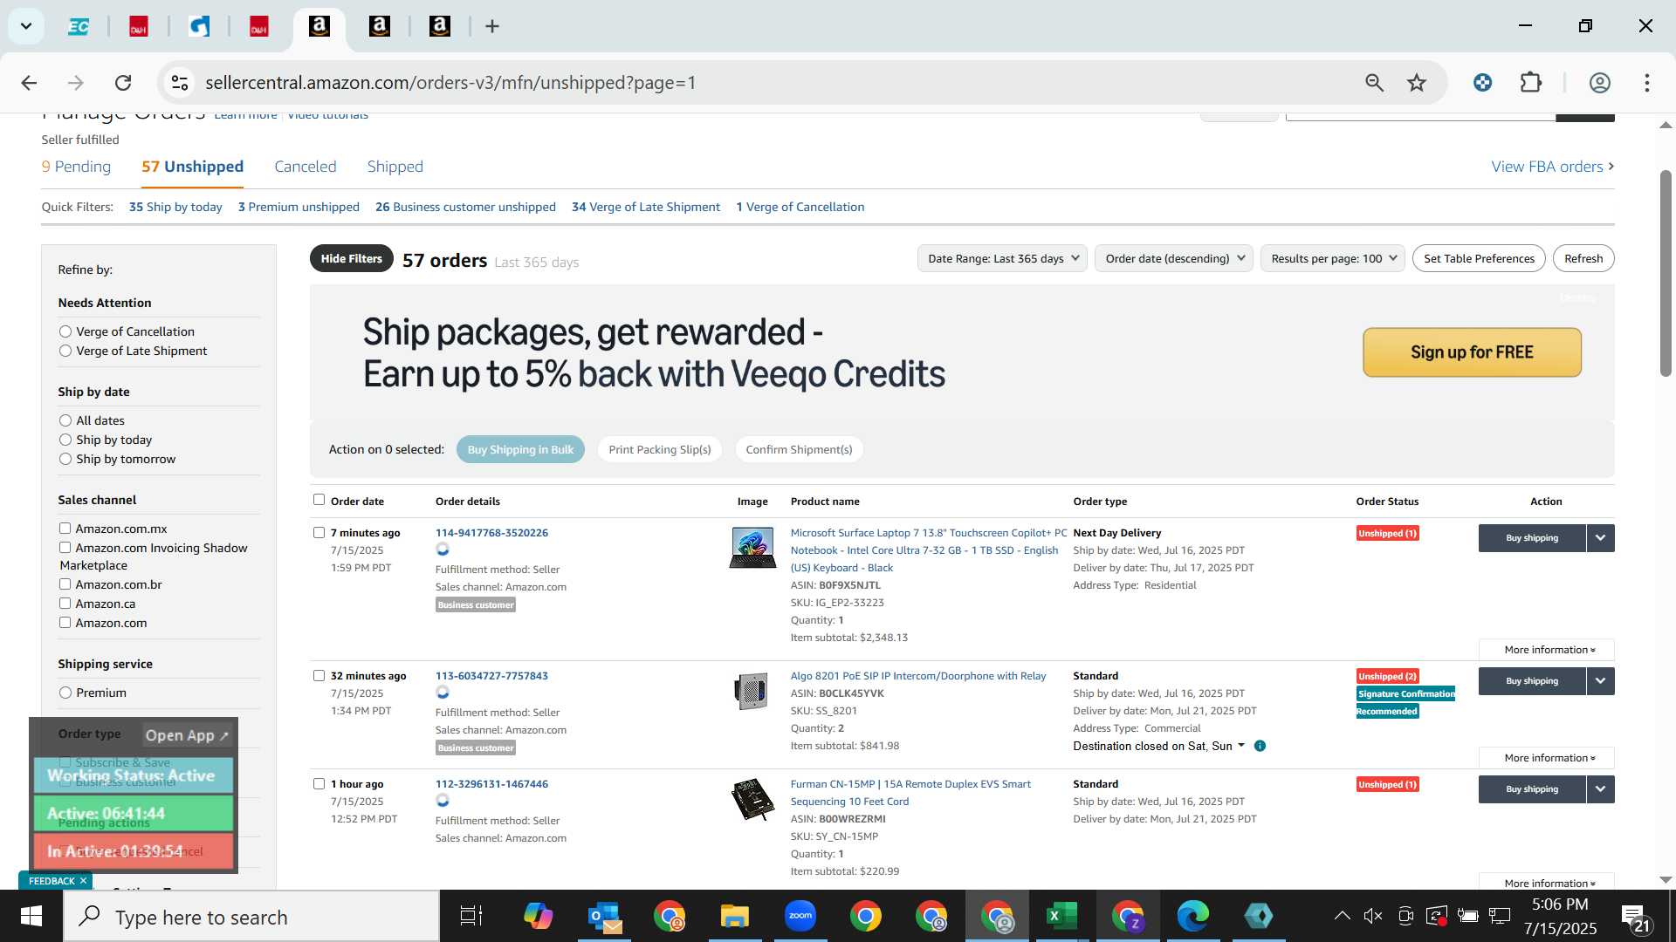Viewport: 1676px width, 942px height.
Task: Open Results per page 100 dropdown
Action: coord(1333,258)
